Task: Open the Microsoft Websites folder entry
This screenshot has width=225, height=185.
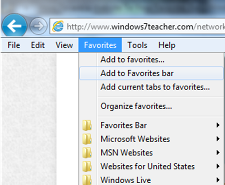Action: point(151,139)
